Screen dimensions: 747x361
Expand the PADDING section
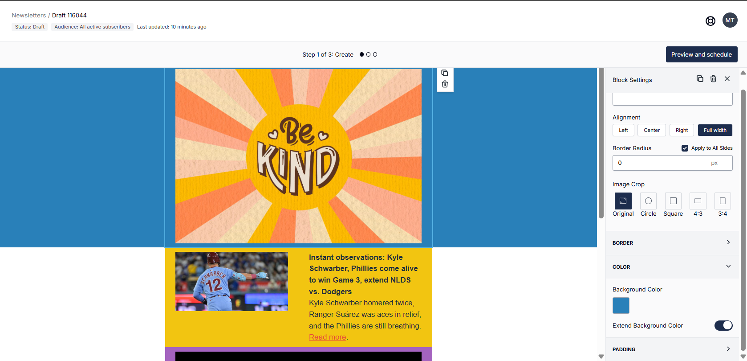coord(672,349)
